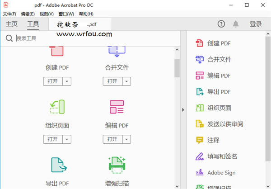Image resolution: width=271 pixels, height=189 pixels.
Task: Click the 登录 sign-in button
Action: coord(256,24)
